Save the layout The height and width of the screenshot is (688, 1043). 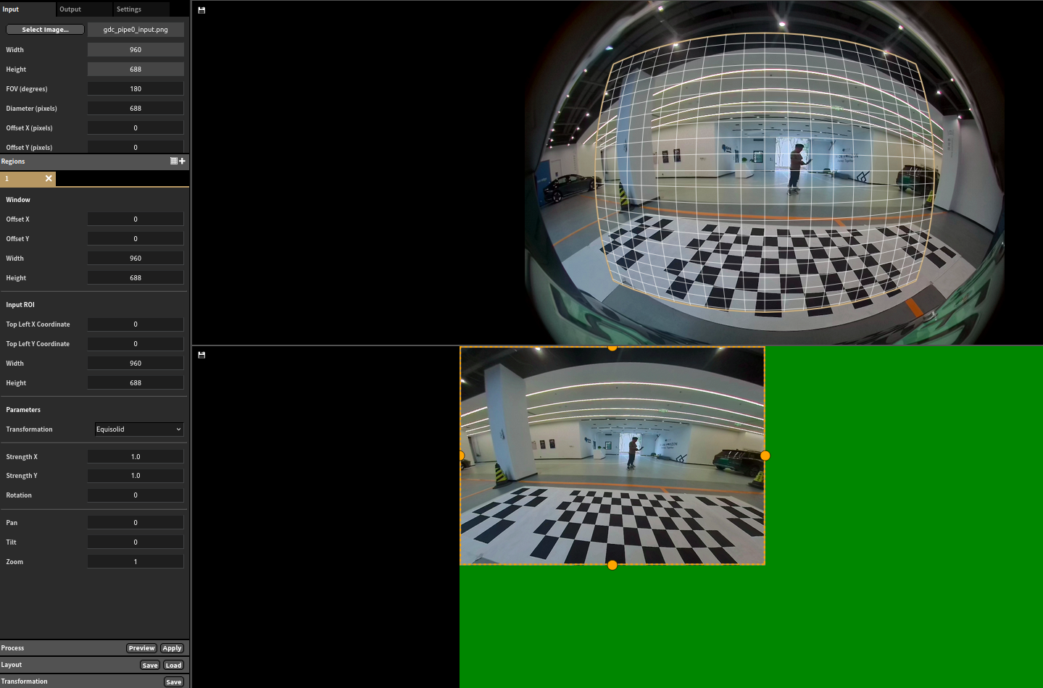(x=150, y=665)
